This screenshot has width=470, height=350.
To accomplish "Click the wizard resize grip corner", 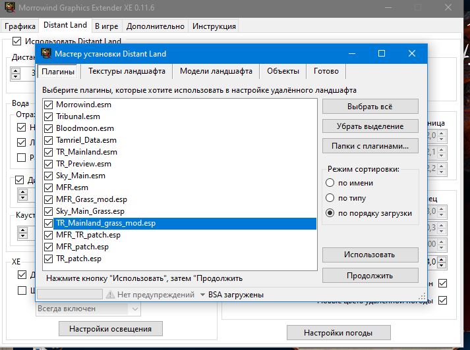I will coord(422,297).
